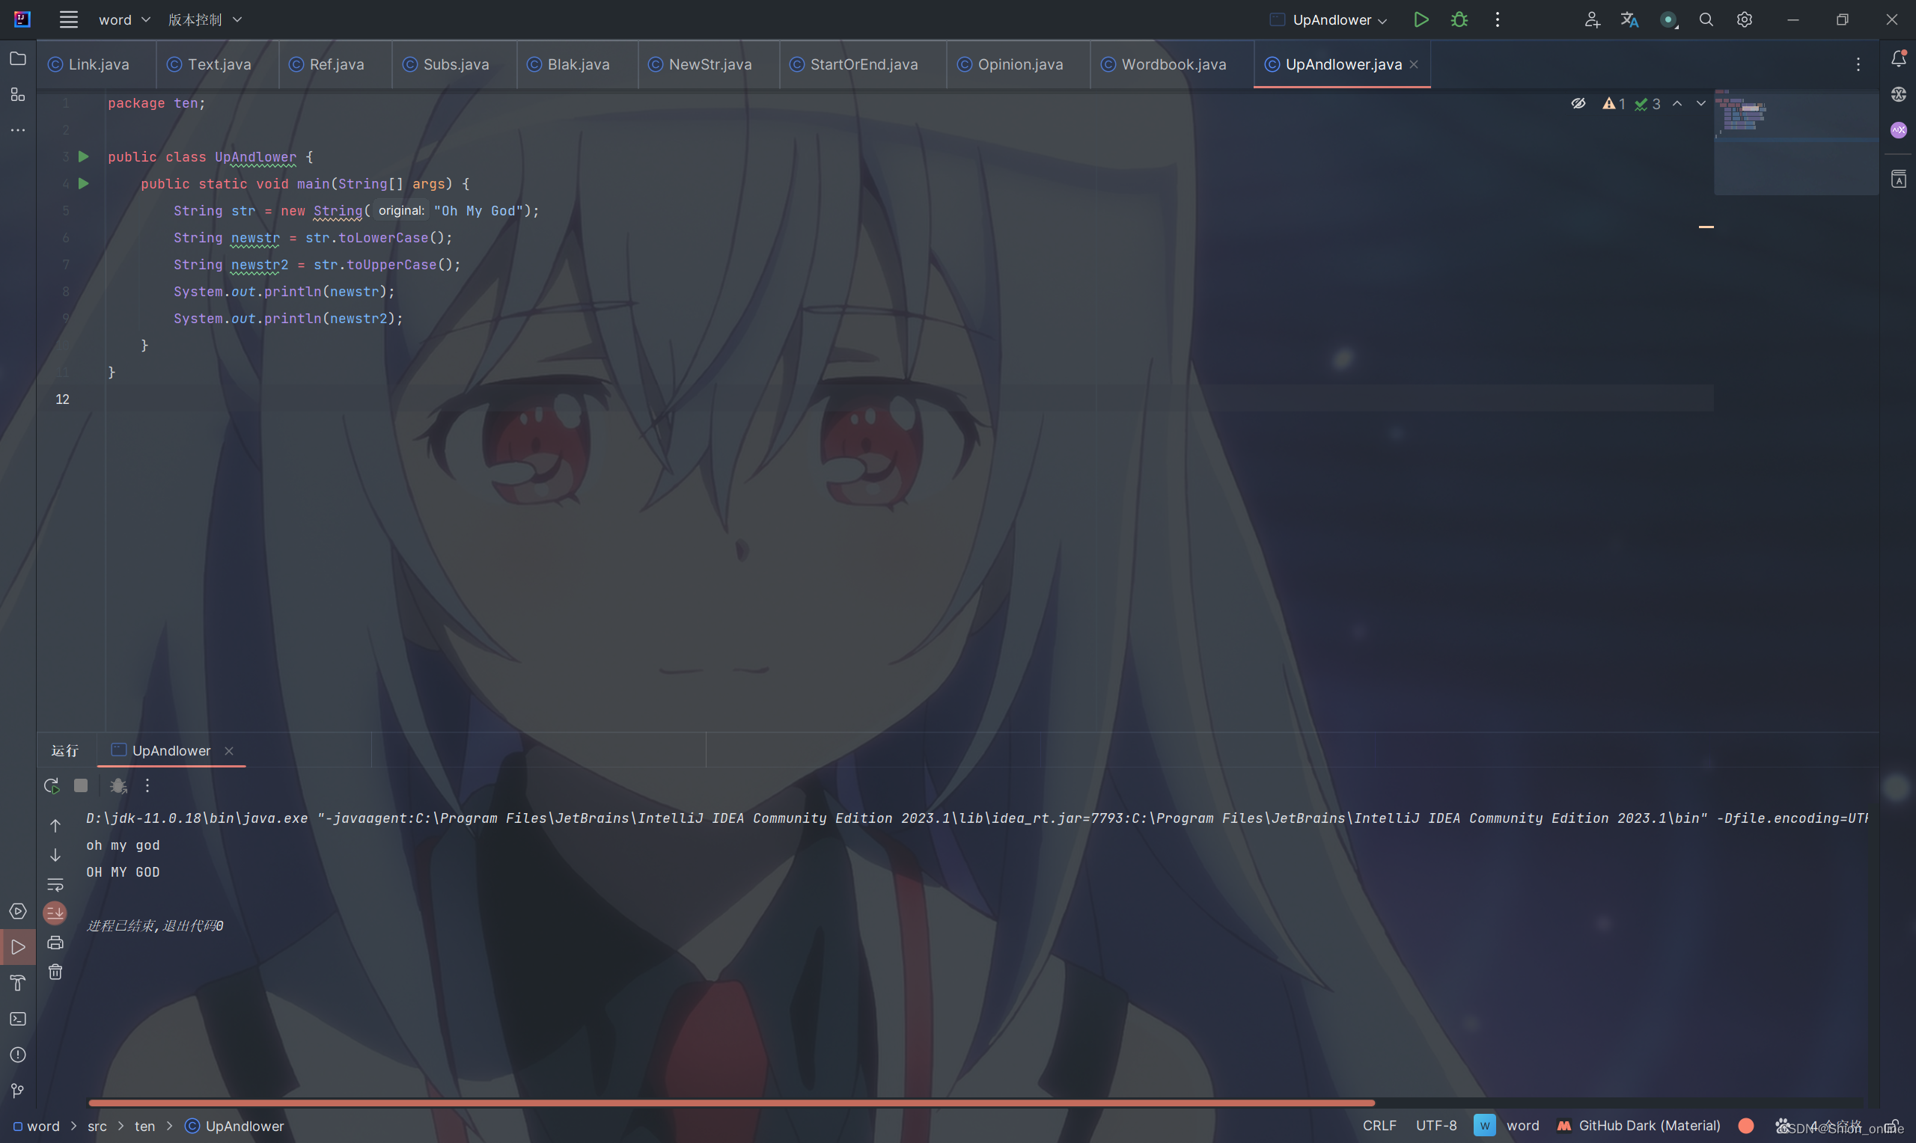Image resolution: width=1916 pixels, height=1143 pixels.
Task: Stop the running process
Action: coord(80,785)
